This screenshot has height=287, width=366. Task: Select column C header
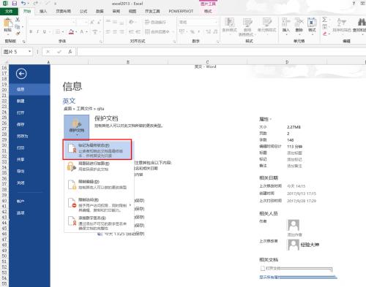(x=207, y=62)
